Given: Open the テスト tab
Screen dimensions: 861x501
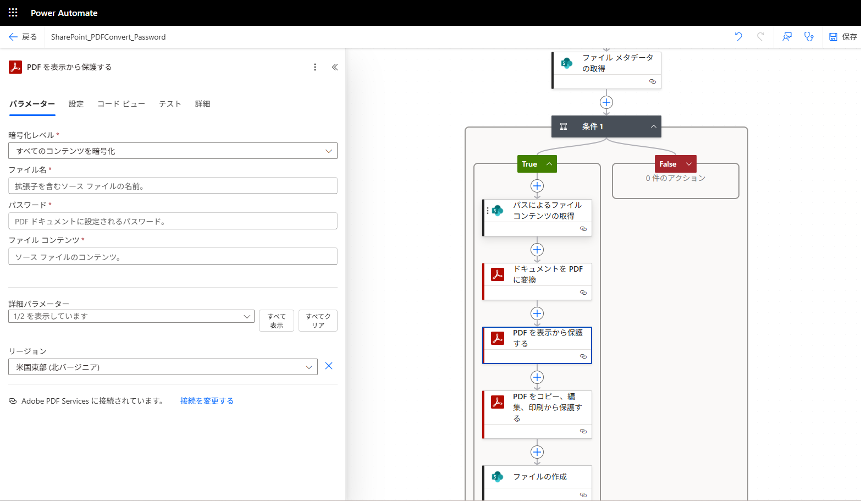Looking at the screenshot, I should click(x=170, y=104).
